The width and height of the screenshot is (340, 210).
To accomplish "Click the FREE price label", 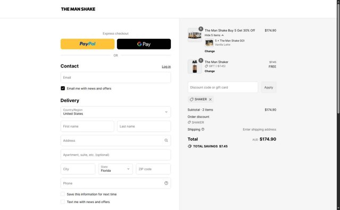I will coord(272,67).
